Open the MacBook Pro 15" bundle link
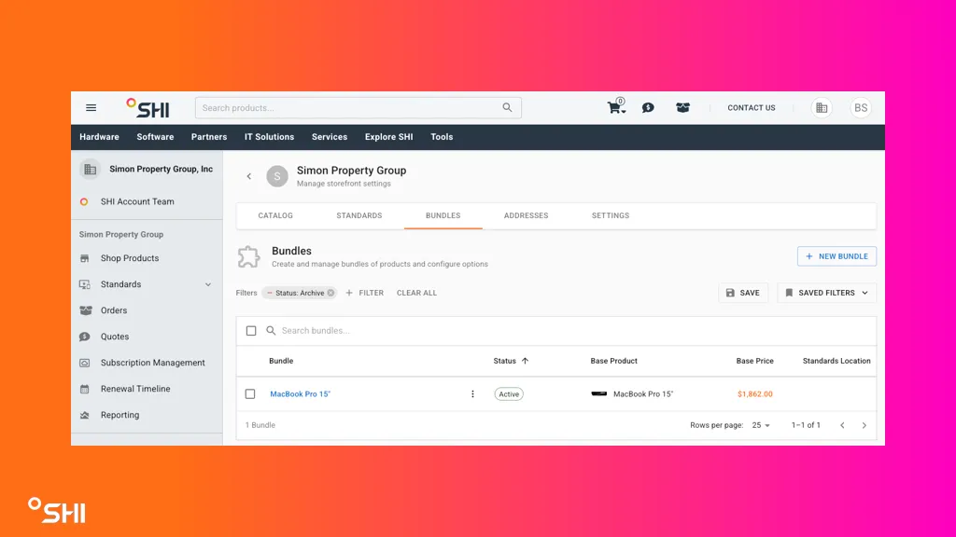The image size is (956, 537). pyautogui.click(x=300, y=394)
